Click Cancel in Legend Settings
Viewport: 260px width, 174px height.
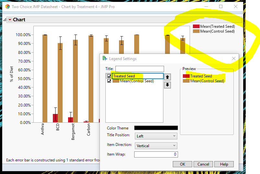coord(203,164)
